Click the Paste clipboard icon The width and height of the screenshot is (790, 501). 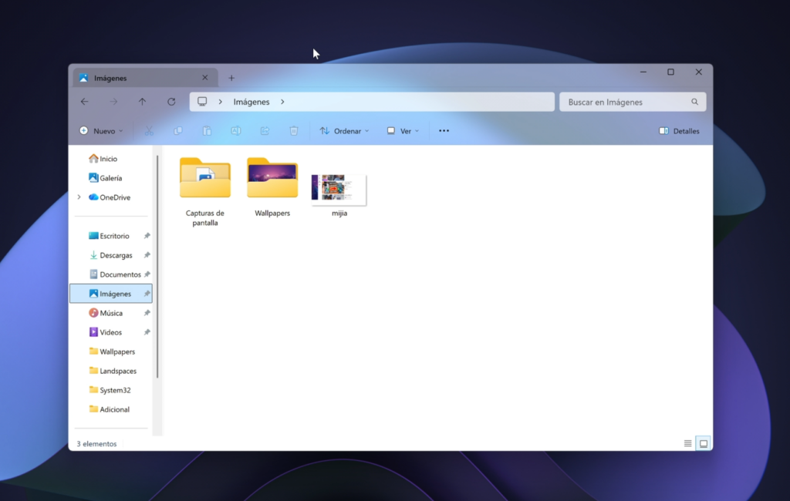207,131
